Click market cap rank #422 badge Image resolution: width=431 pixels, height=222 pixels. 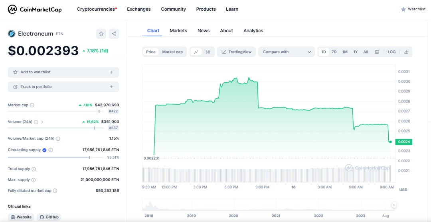pyautogui.click(x=113, y=111)
